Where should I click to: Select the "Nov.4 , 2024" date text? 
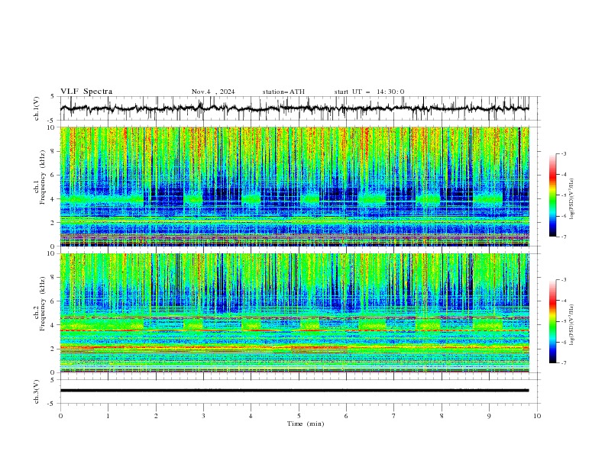click(213, 92)
